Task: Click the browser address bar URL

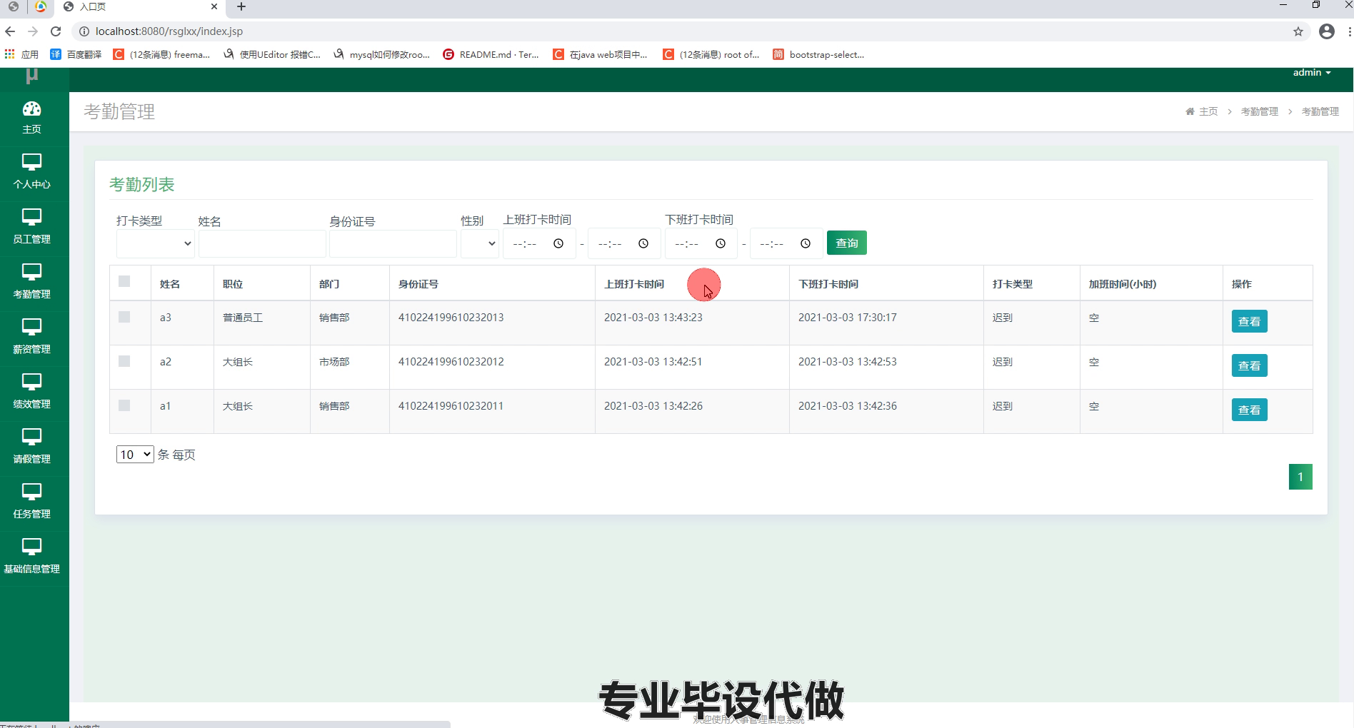Action: pyautogui.click(x=169, y=31)
